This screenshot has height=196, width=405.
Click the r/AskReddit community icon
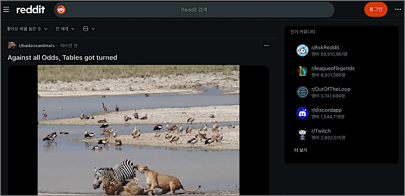303,50
